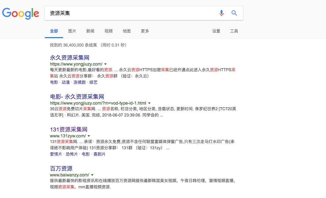Start voice search with microphone icon
This screenshot has height=198, width=326.
222,13
